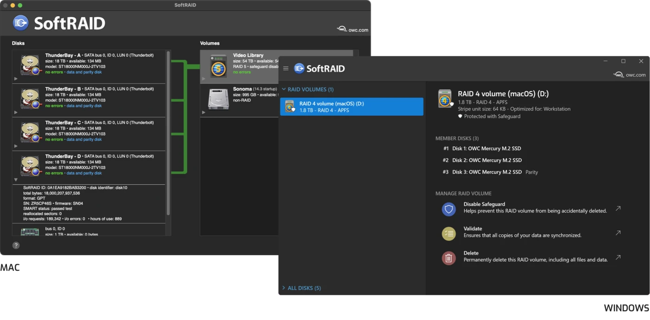Click Delete RAID volume action
The image size is (650, 320).
tap(536, 257)
